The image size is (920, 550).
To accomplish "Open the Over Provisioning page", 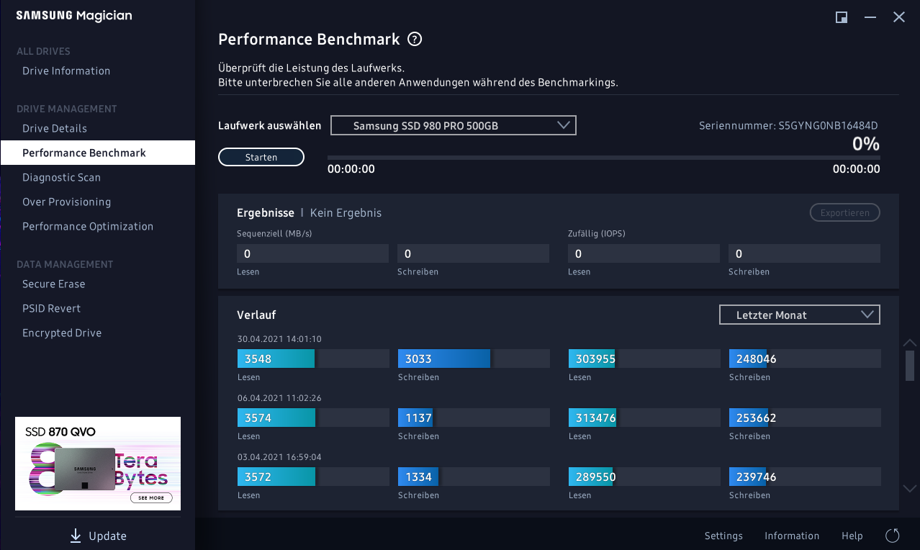I will point(66,202).
